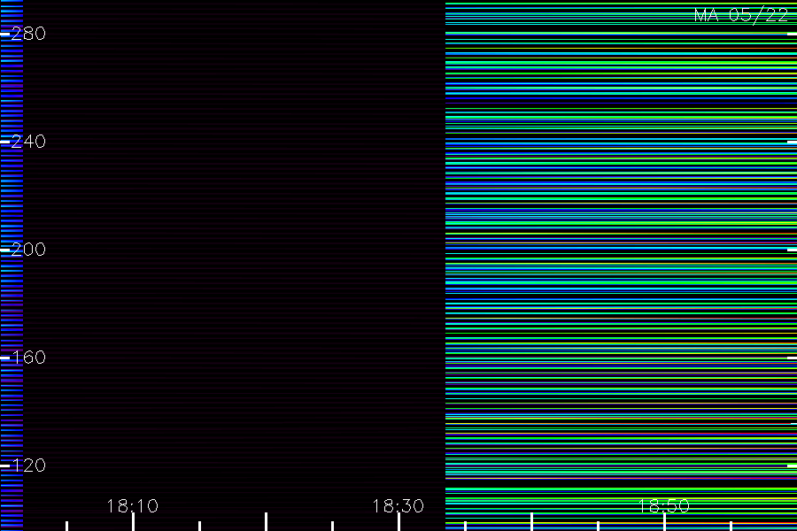Screen dimensions: 797x531
Task: Click the tall tick mark below 18:50
Action: pos(664,522)
